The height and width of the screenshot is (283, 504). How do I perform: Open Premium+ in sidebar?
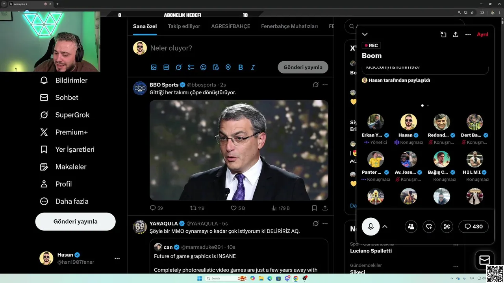click(x=64, y=132)
